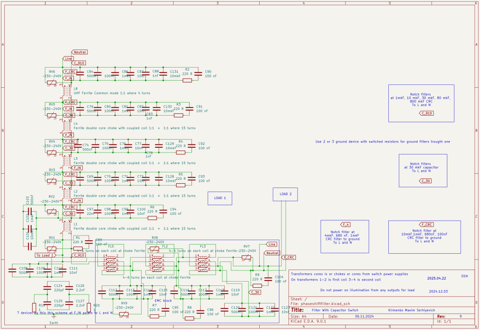
Task: Select resistor R1 near RV1
Action: 78,248
